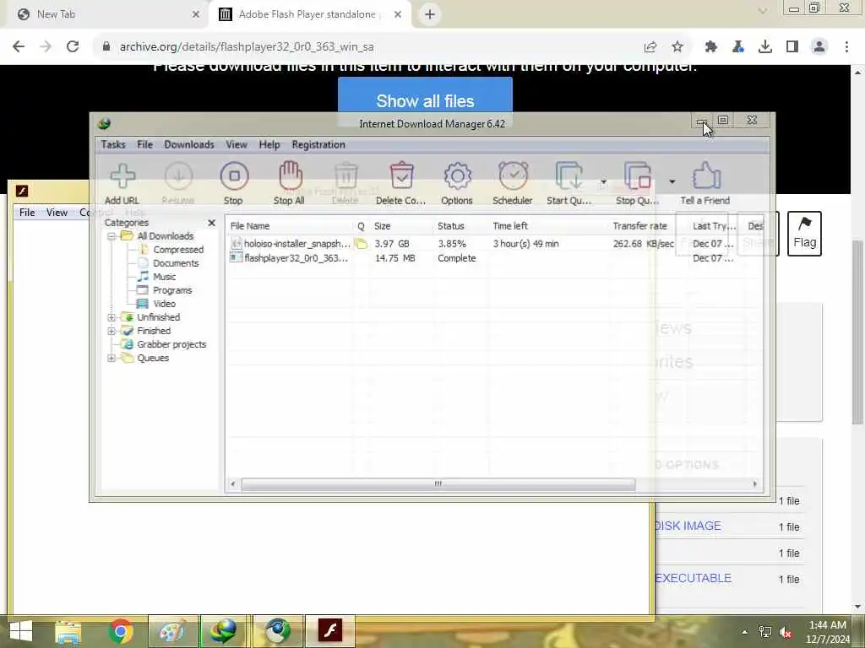Select the flashplayer32_0r0_363 download row

[x=493, y=258]
